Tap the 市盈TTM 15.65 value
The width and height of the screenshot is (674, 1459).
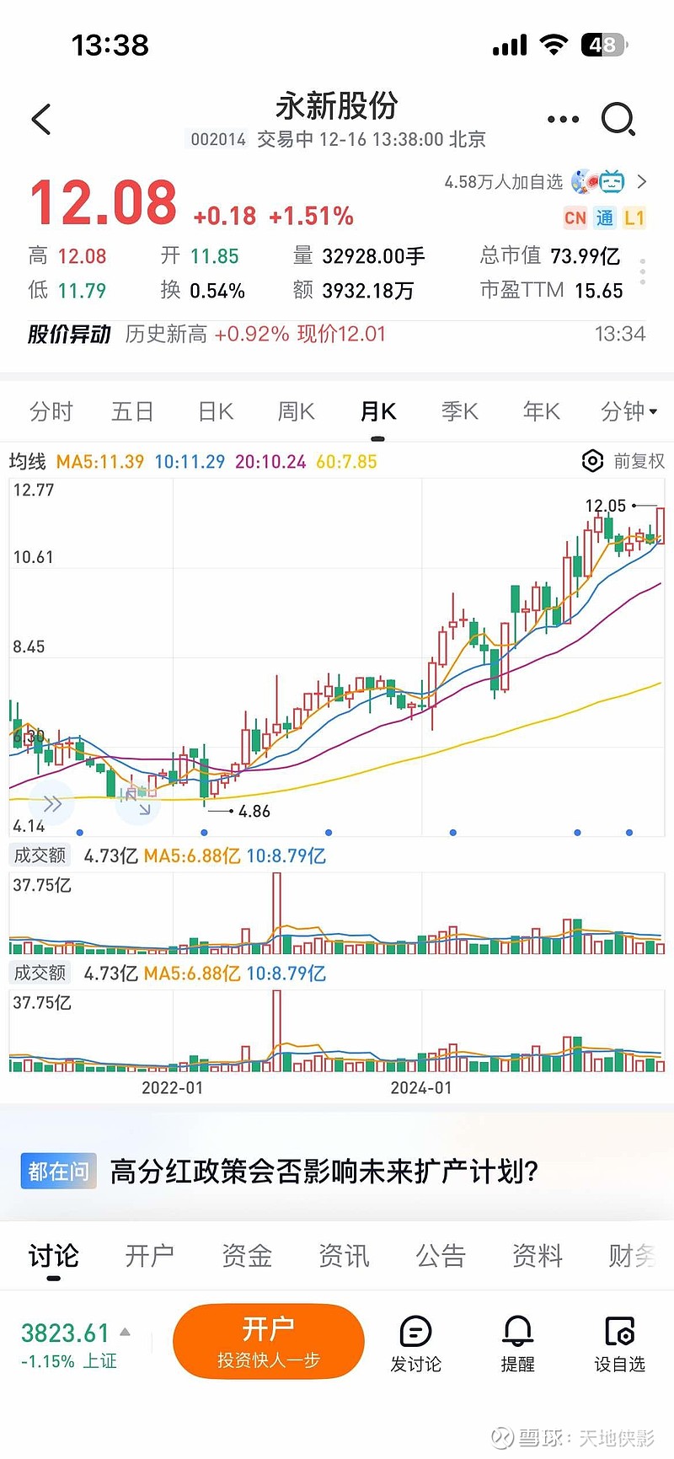click(552, 291)
